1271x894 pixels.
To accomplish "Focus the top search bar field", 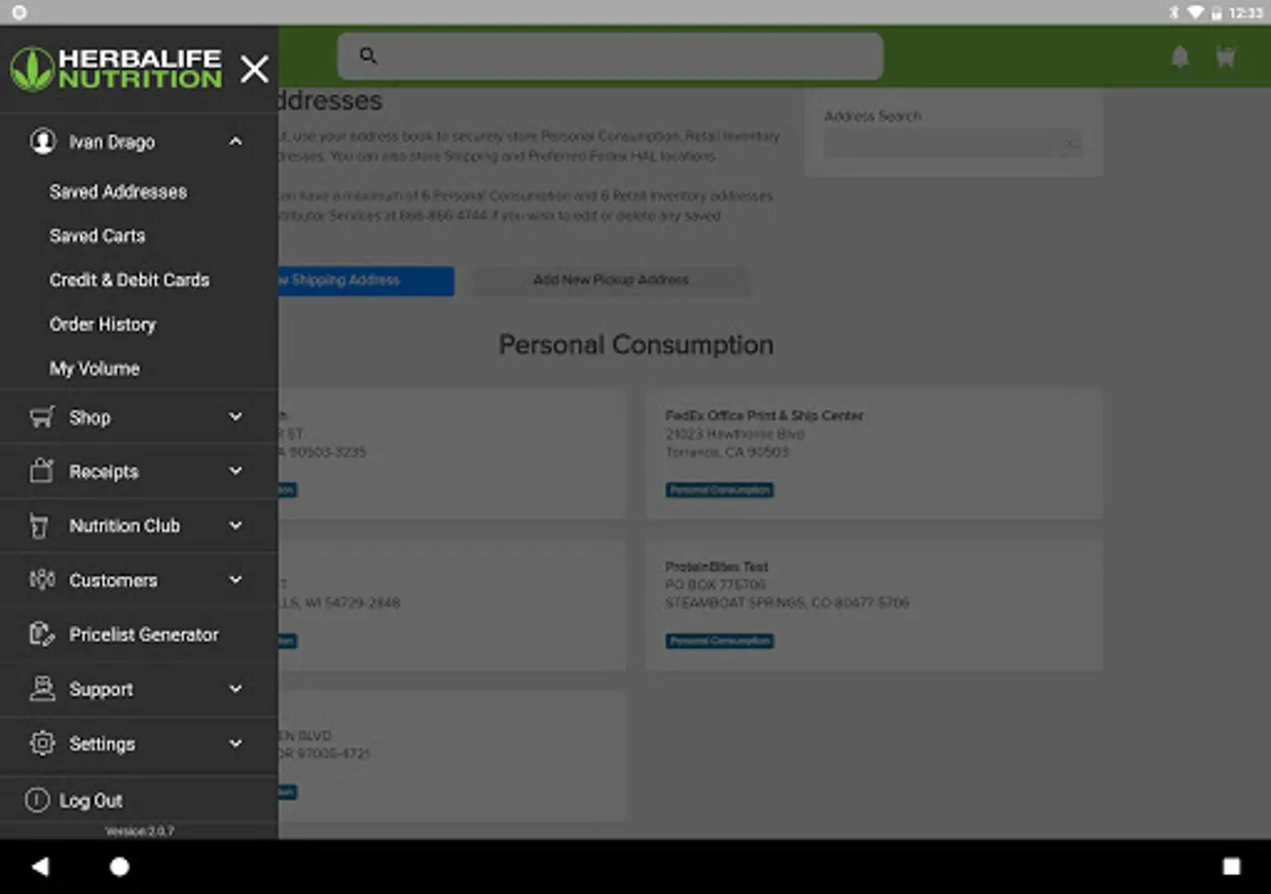I will [x=610, y=57].
